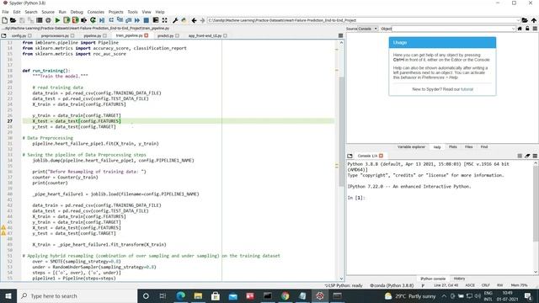Open a file using the toolbar folder icon
This screenshot has height=303, width=539.
[x=13, y=20]
